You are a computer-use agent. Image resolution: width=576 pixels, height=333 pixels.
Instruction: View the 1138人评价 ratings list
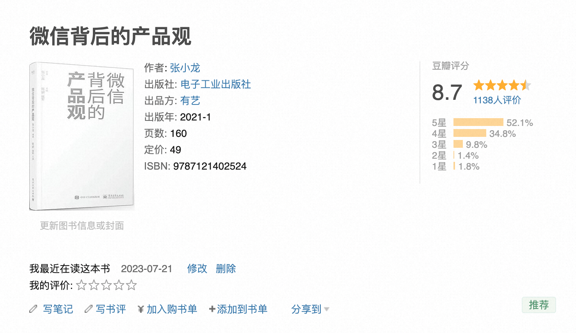(497, 100)
